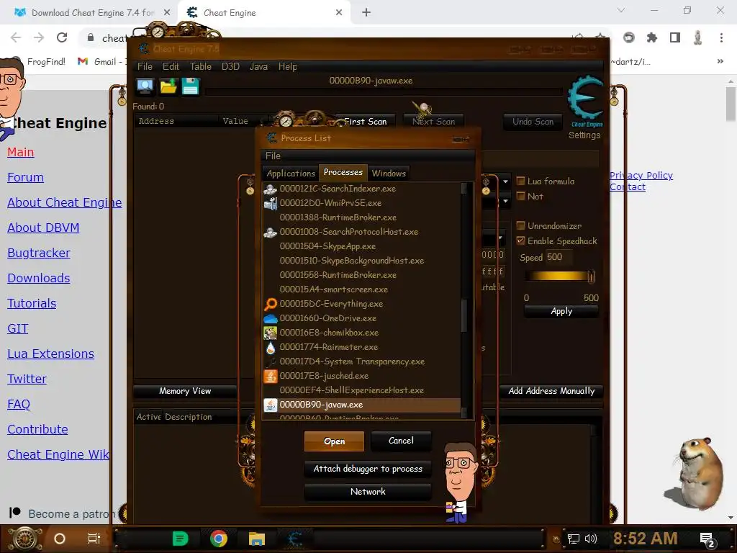The width and height of the screenshot is (737, 553).
Task: Click the speedhack speed slider handle
Action: (x=591, y=277)
